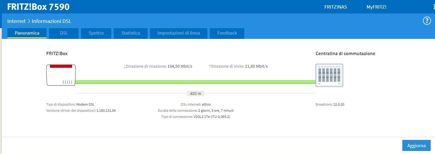435x154 pixels.
Task: Click the switching exchange cabinet image
Action: 329,75
